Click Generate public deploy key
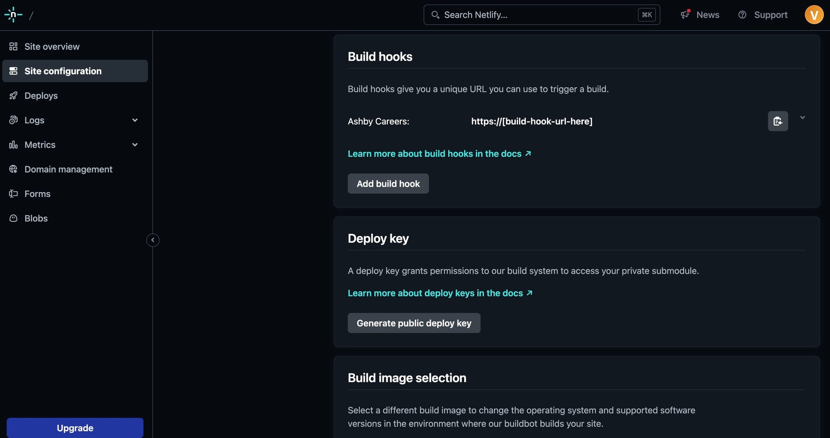Viewport: 830px width, 438px height. click(x=414, y=323)
